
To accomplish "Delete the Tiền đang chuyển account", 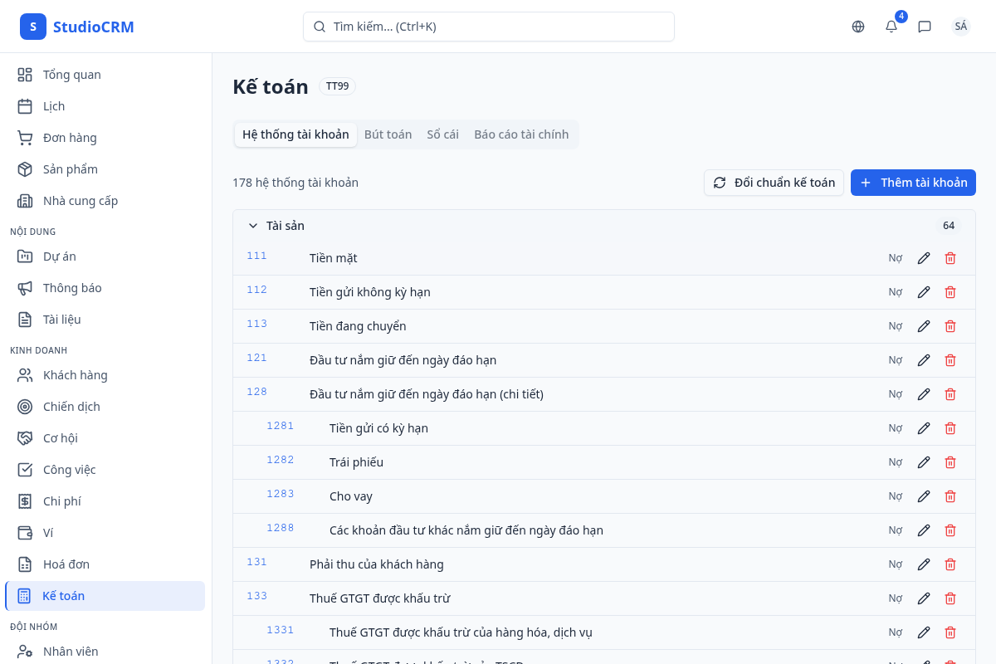I will (x=950, y=326).
